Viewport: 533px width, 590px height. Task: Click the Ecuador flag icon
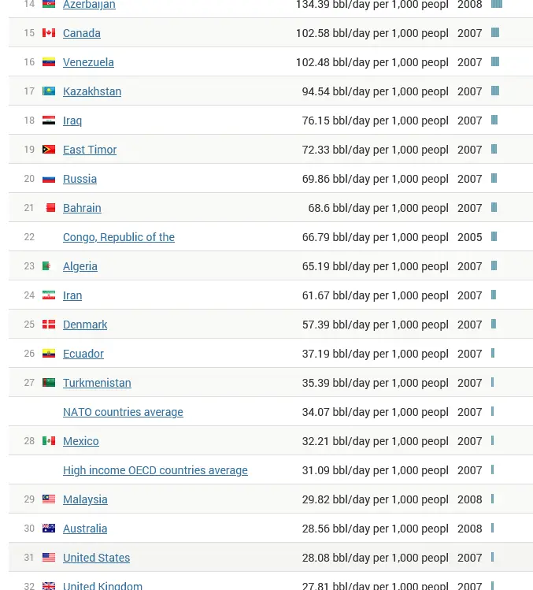coord(49,354)
